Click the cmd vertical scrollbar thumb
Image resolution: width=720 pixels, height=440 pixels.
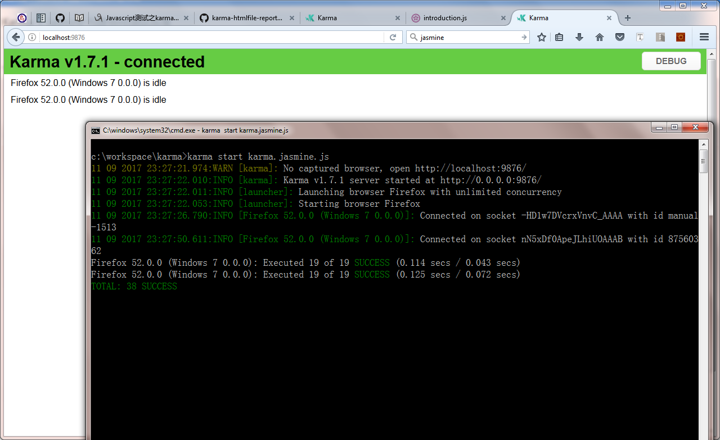pos(703,161)
